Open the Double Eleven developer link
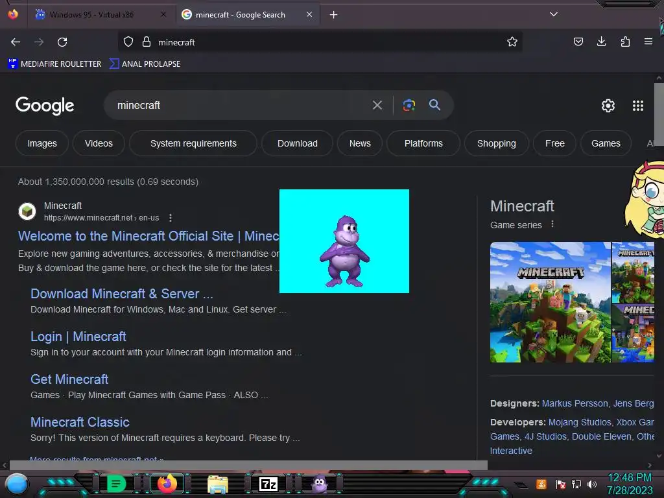The height and width of the screenshot is (498, 664). point(601,436)
